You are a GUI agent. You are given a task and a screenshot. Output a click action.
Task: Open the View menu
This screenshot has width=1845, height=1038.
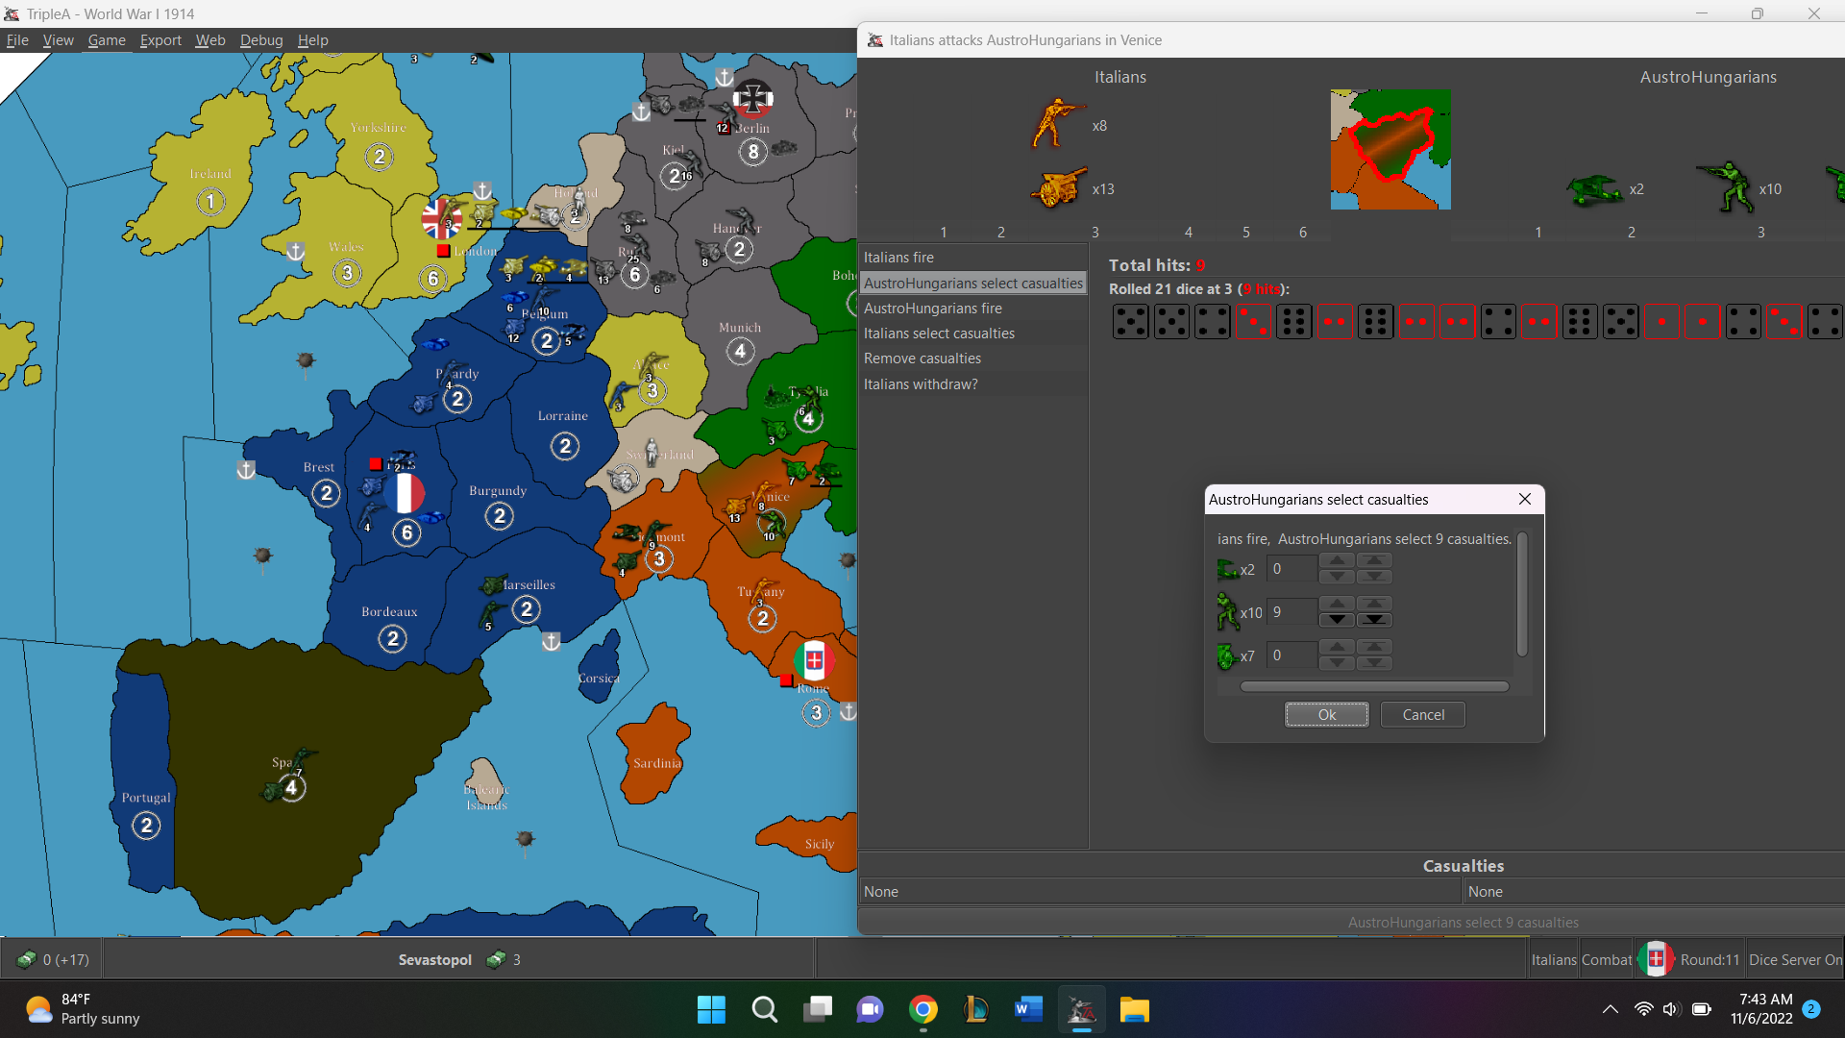pyautogui.click(x=58, y=40)
